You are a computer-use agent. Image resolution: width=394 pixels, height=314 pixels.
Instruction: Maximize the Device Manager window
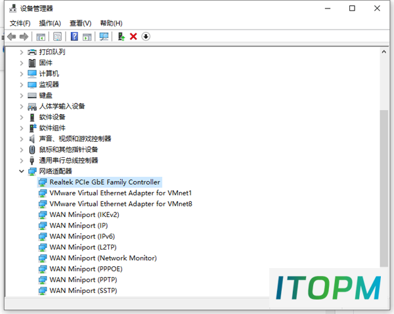(352, 9)
